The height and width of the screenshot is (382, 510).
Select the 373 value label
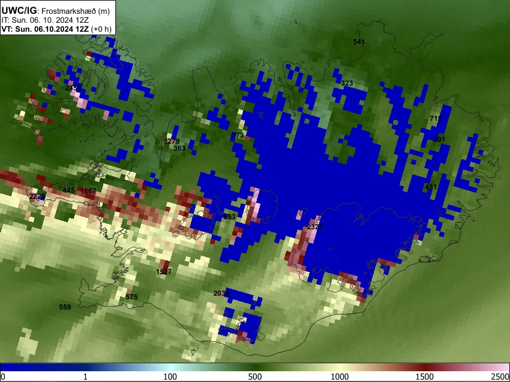point(238,135)
